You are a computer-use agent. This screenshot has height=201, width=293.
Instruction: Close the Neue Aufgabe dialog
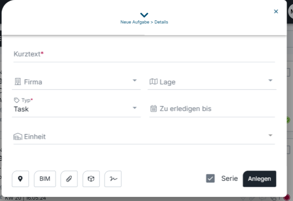click(276, 11)
